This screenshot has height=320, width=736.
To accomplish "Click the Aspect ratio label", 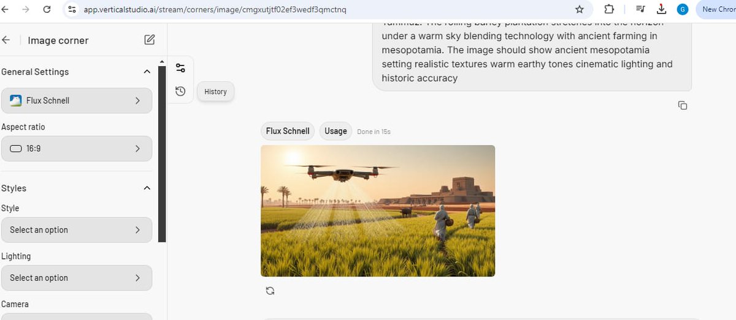I will [23, 127].
